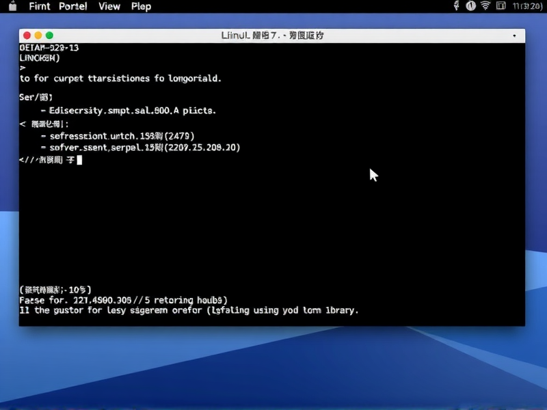This screenshot has height=410, width=547.
Task: Open the Portel dropdown menu
Action: 72,6
